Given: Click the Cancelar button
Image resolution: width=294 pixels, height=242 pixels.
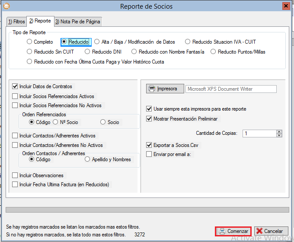Looking at the screenshot, I should tap(271, 231).
